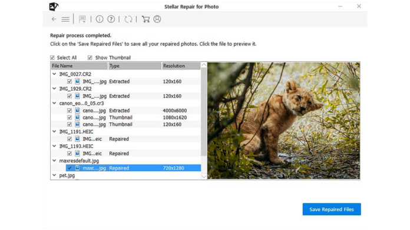
Task: Toggle the Show Thumbnail checkbox
Action: pos(90,58)
